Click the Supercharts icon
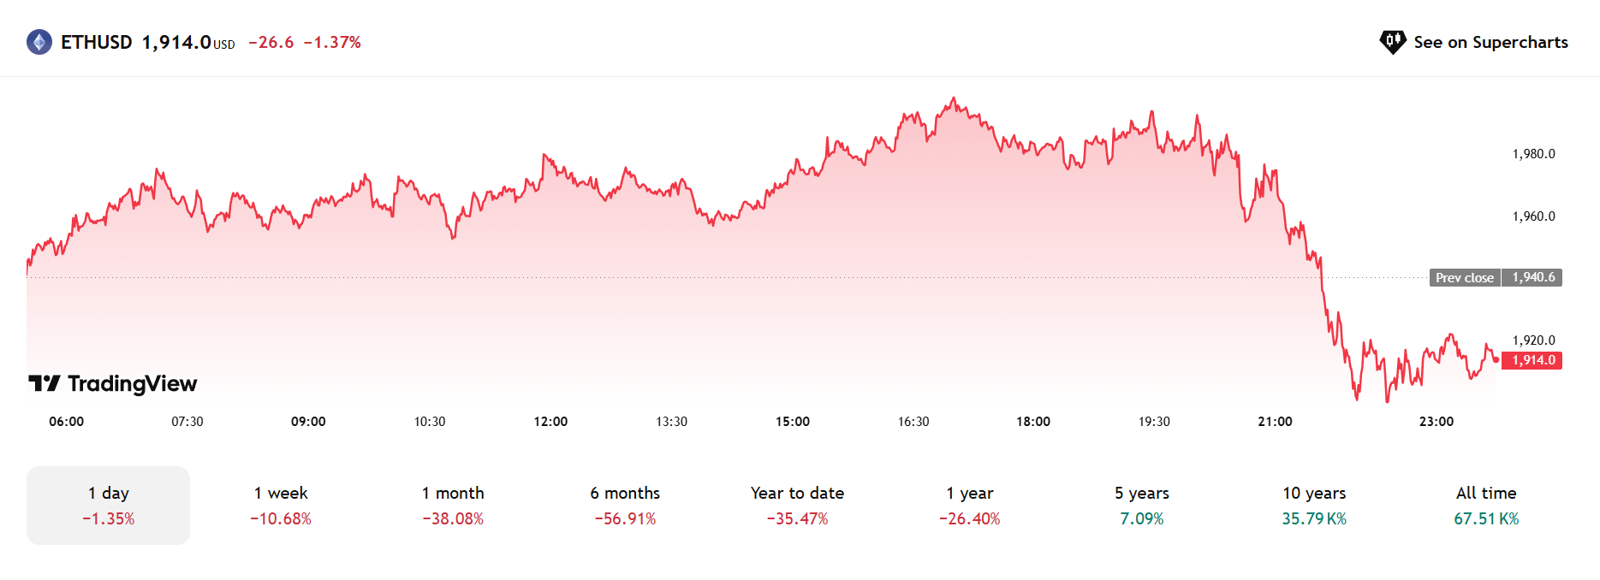This screenshot has width=1600, height=580. pyautogui.click(x=1393, y=42)
